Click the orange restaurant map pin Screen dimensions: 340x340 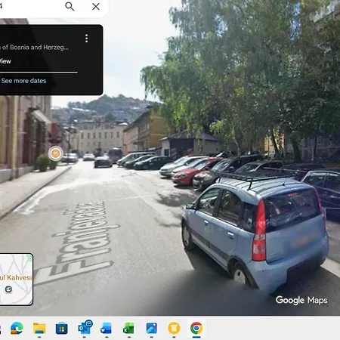[56, 153]
